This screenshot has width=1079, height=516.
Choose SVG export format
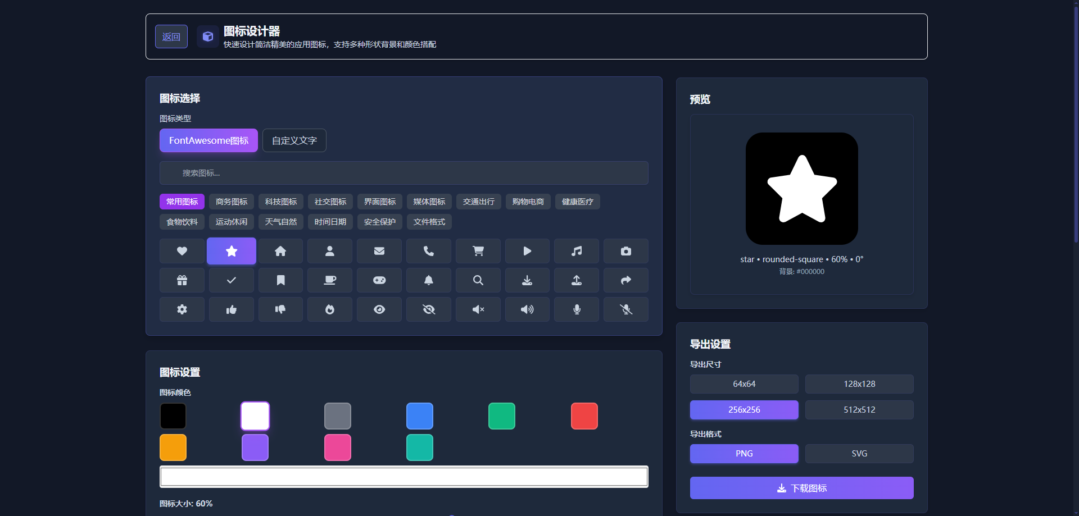pos(859,454)
